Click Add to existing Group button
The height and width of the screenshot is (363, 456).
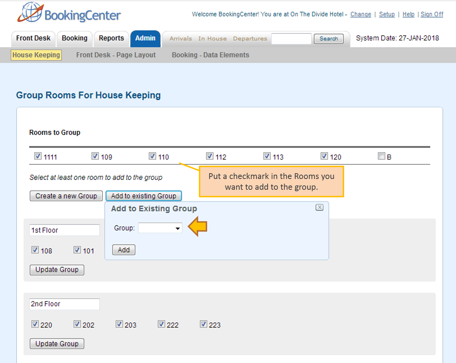click(143, 196)
